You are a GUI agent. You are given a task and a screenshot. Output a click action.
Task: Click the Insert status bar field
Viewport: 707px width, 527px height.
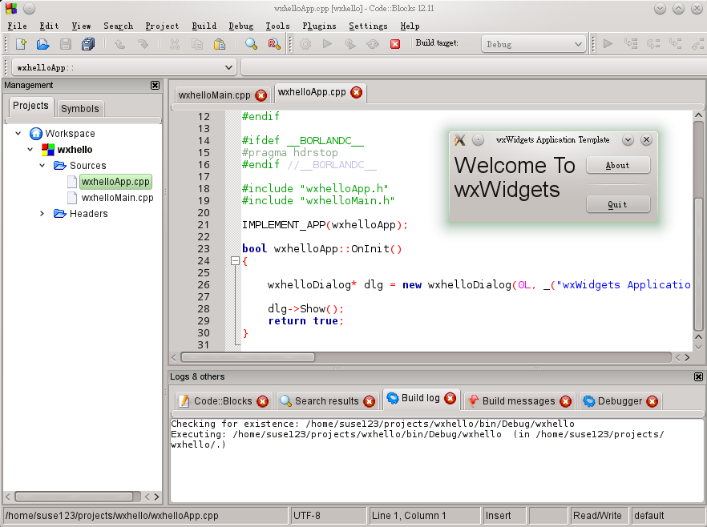503,516
